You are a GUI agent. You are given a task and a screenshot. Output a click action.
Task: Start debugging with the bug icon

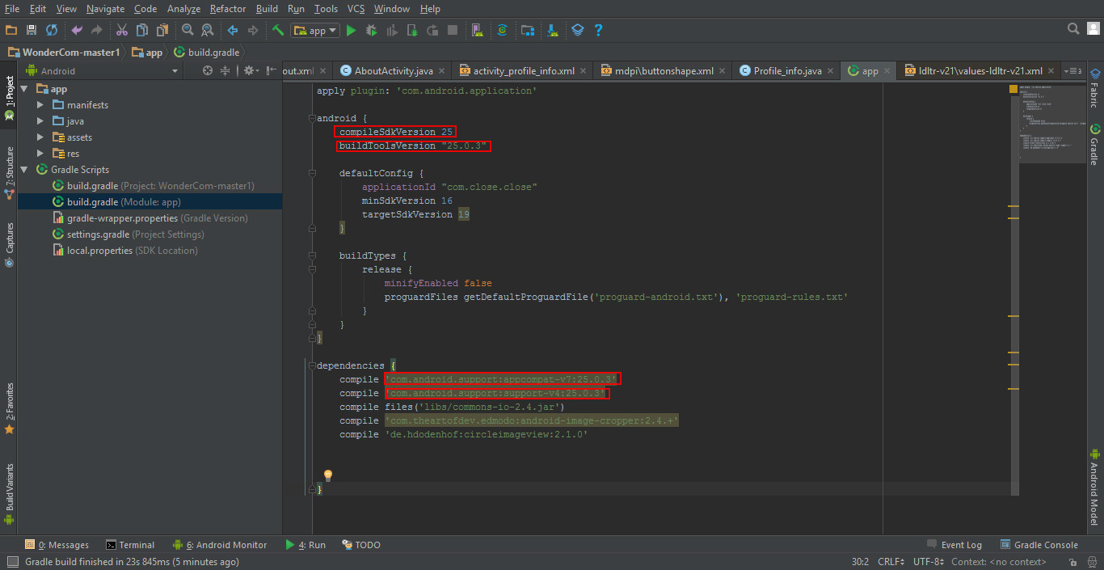coord(372,30)
